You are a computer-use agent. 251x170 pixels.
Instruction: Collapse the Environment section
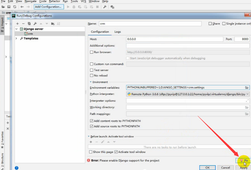pos(90,82)
